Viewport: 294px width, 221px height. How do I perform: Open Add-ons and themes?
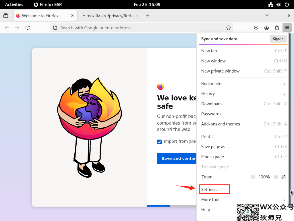point(243,124)
